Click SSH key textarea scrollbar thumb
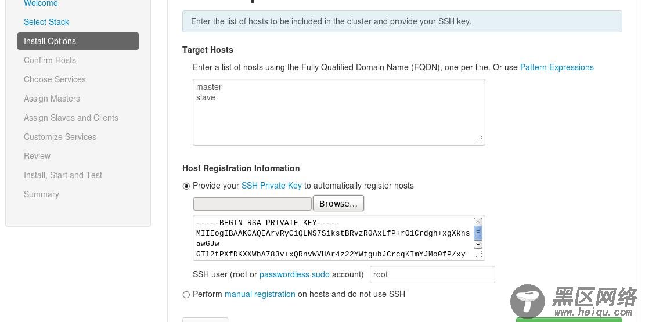 click(478, 233)
